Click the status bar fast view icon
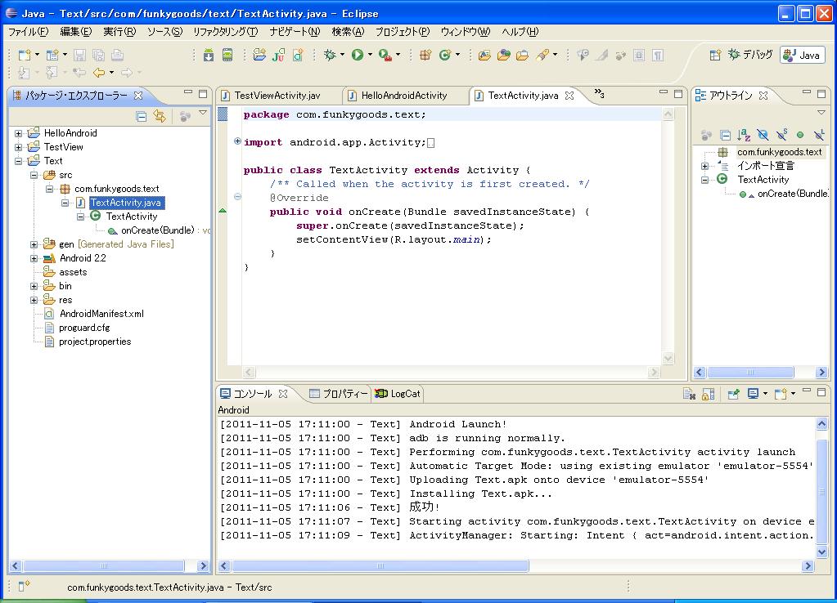This screenshot has width=837, height=603. [24, 586]
